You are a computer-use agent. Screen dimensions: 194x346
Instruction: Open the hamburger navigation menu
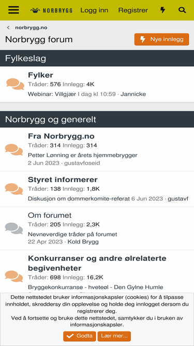(13, 10)
